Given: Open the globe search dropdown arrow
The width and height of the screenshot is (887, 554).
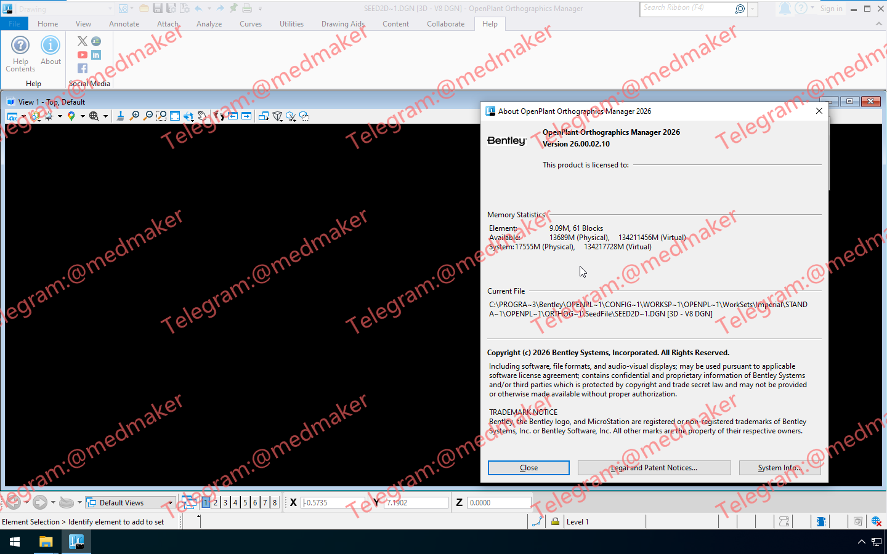Looking at the screenshot, I should tap(105, 116).
